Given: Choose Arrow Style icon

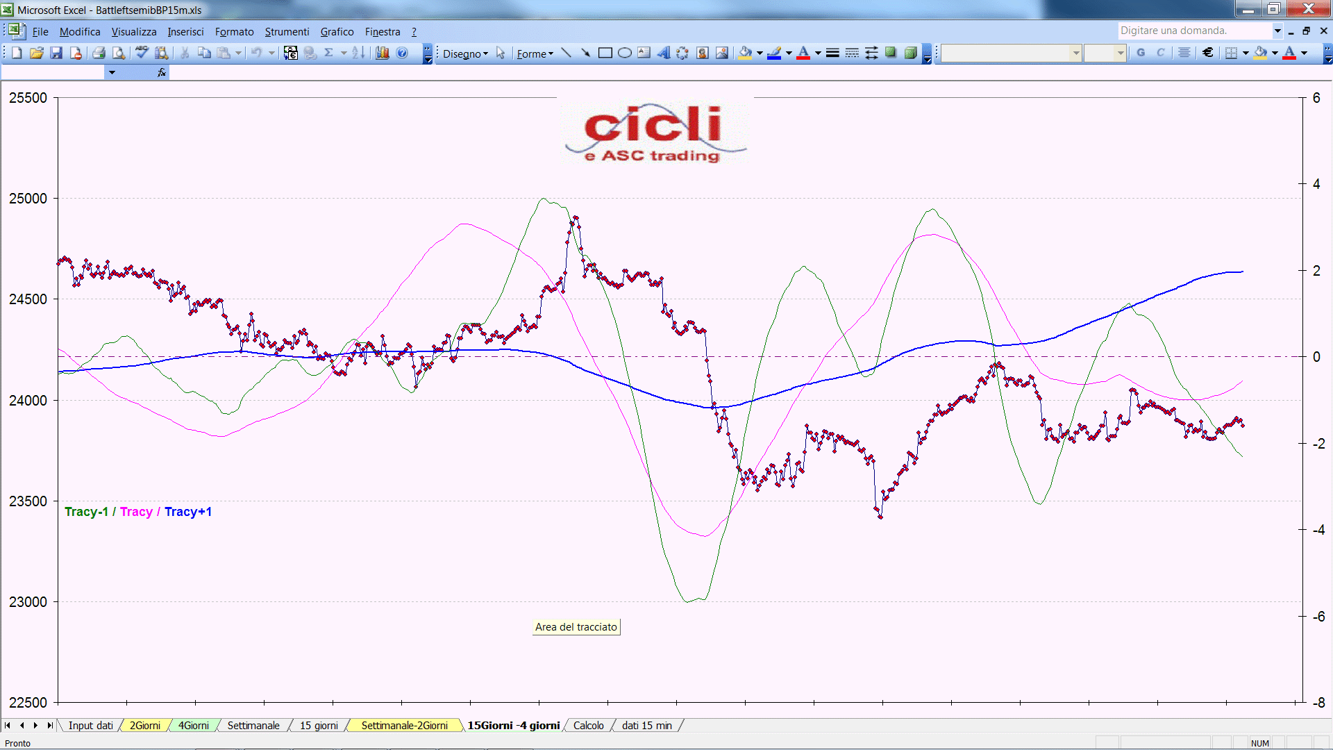Looking at the screenshot, I should click(871, 53).
